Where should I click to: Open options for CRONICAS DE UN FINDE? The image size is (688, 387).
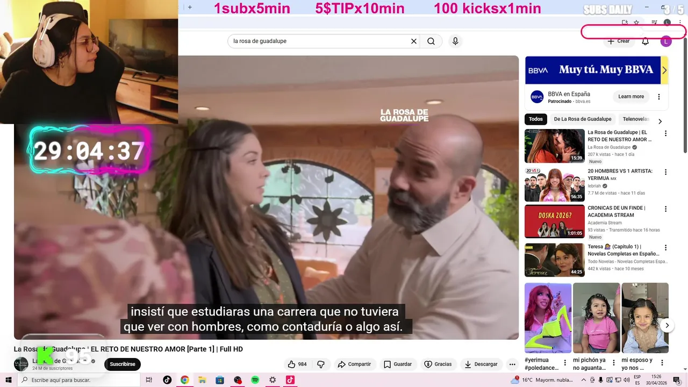665,209
